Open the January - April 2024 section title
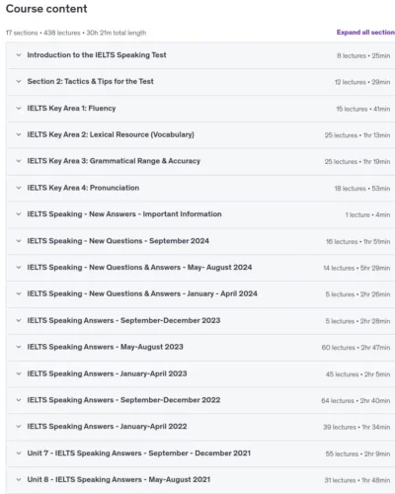Screen dimensions: 395x494 142,293
